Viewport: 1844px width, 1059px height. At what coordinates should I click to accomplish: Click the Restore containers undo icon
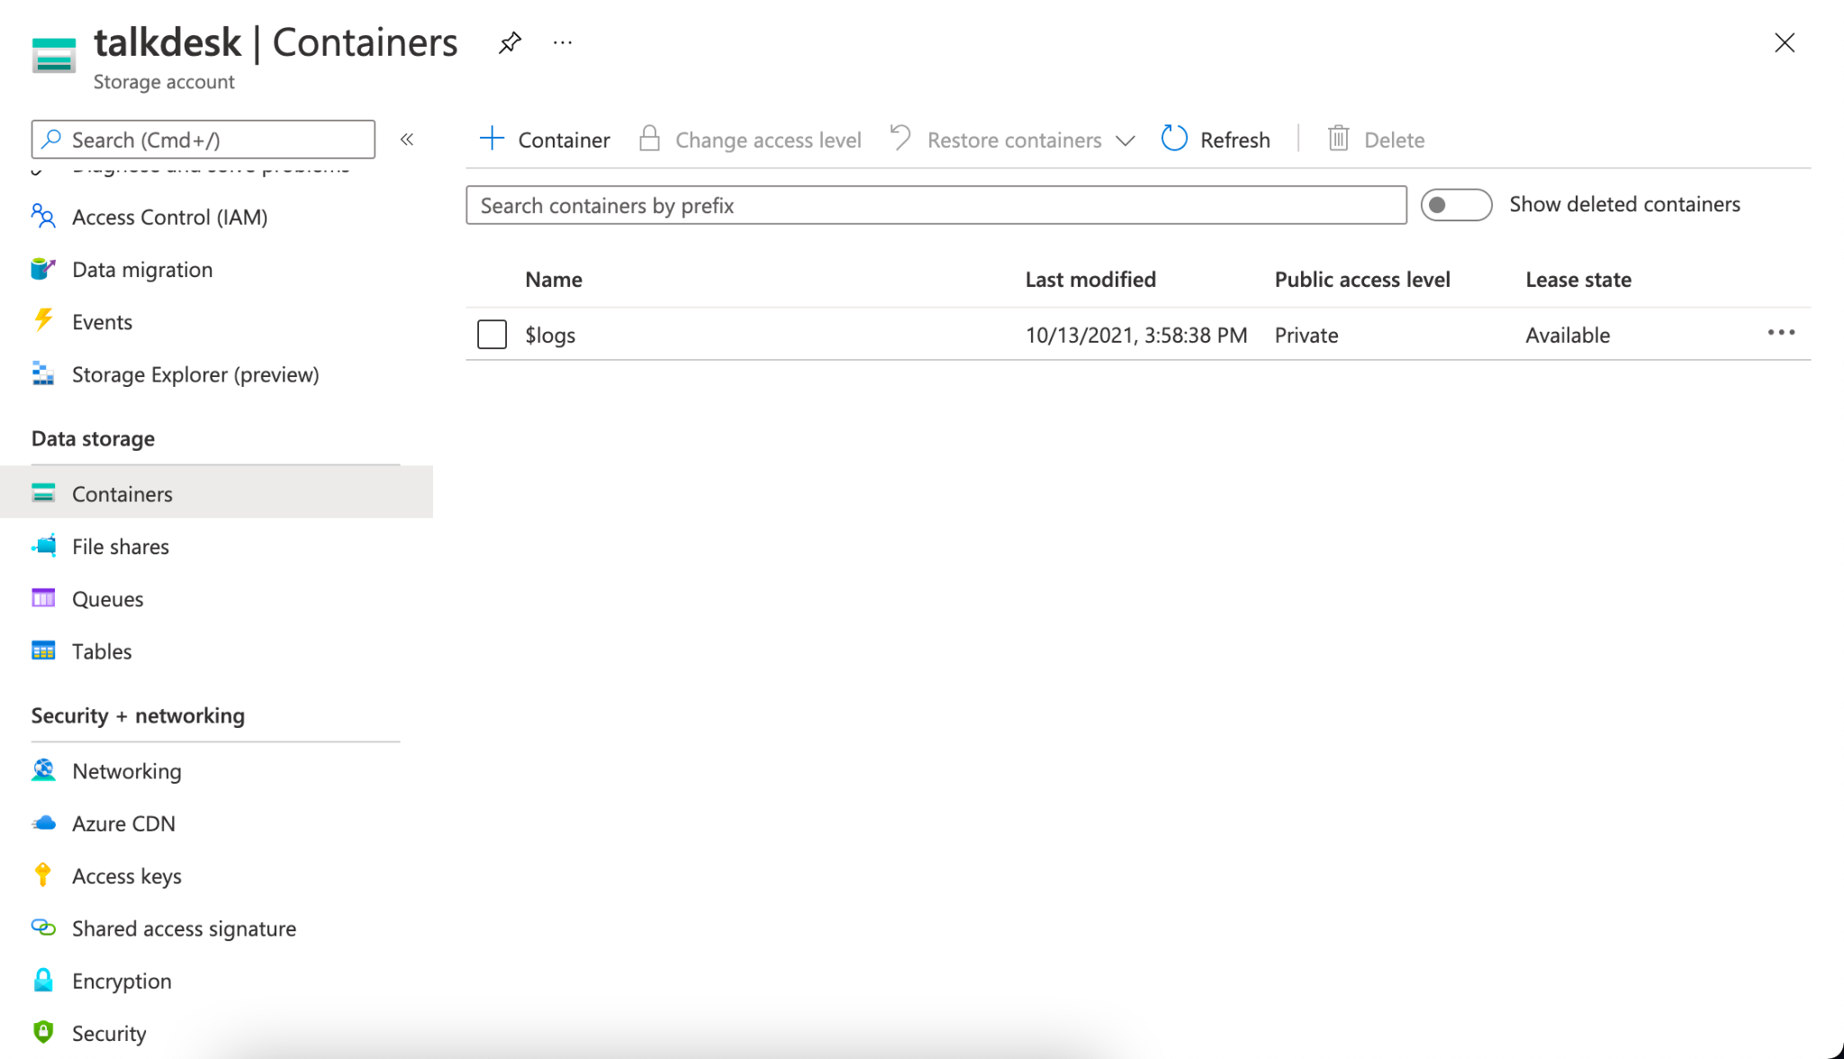pos(899,139)
